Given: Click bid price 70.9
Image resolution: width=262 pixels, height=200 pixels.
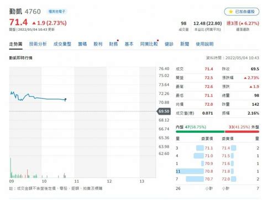Looking at the screenshot, I should pyautogui.click(x=209, y=164).
